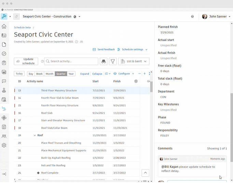The width and height of the screenshot is (233, 183).
Task: Go to Home in the sidebar
Action: coord(4,26)
